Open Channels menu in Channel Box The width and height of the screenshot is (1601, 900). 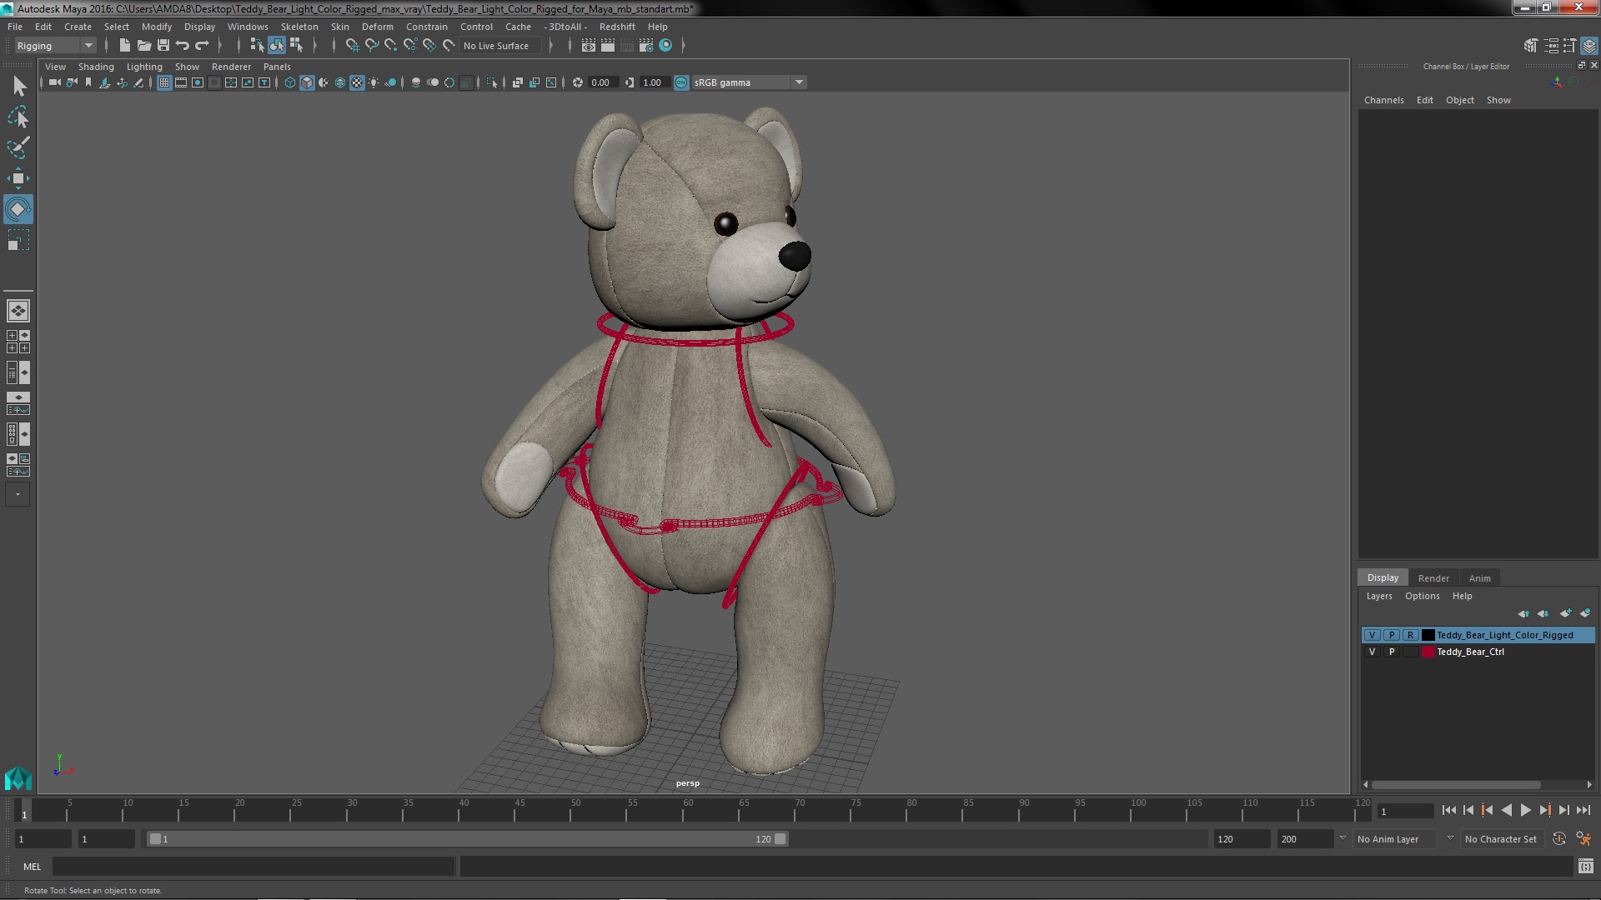(1383, 100)
